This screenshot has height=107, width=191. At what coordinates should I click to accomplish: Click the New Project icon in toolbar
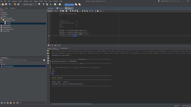[x=3, y=4]
